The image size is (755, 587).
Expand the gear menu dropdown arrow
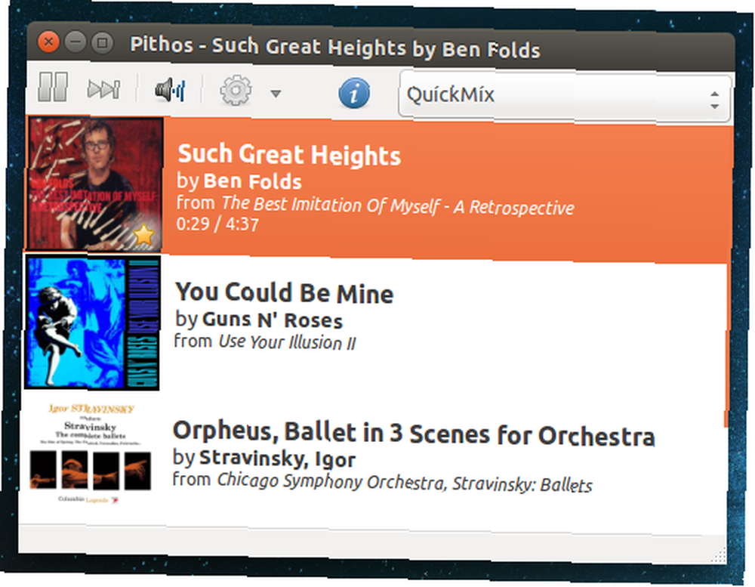276,94
